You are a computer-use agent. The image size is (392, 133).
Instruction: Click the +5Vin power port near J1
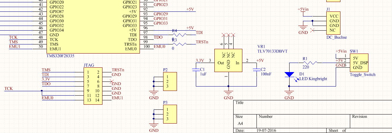[303, 12]
